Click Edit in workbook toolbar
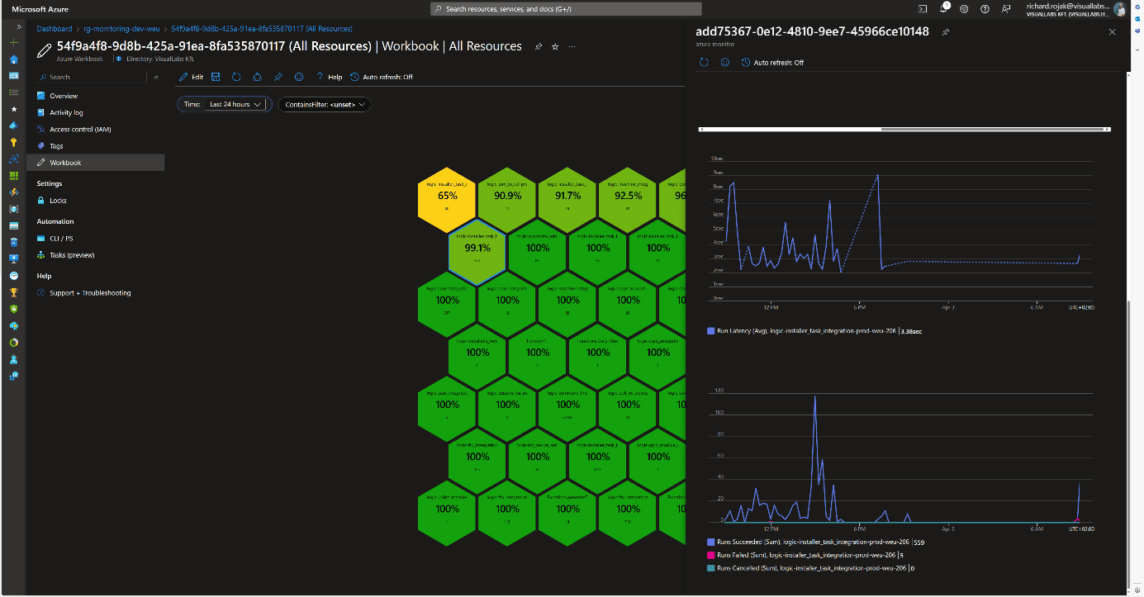 (191, 77)
